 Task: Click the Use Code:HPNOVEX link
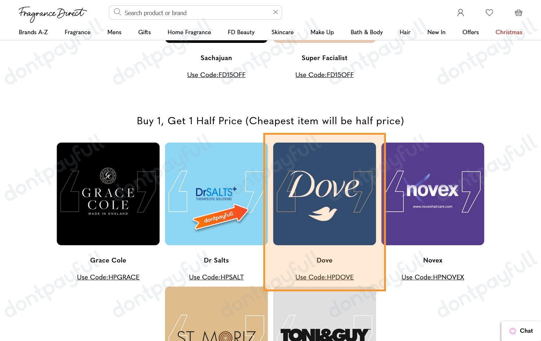433,277
